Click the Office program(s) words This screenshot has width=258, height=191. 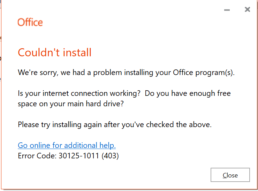(204, 73)
